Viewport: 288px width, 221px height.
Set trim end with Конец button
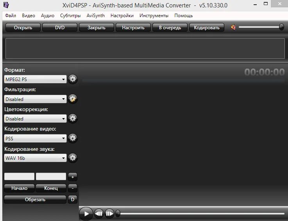click(x=51, y=188)
